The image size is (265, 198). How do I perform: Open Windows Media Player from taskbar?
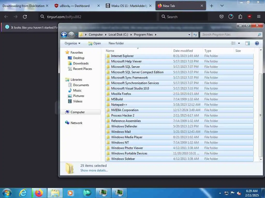pos(70,193)
